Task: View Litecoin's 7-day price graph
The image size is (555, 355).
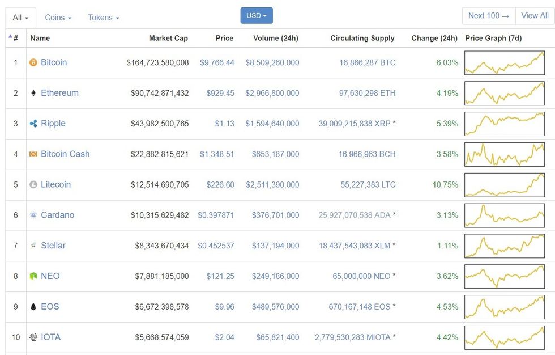Action: pyautogui.click(x=504, y=184)
